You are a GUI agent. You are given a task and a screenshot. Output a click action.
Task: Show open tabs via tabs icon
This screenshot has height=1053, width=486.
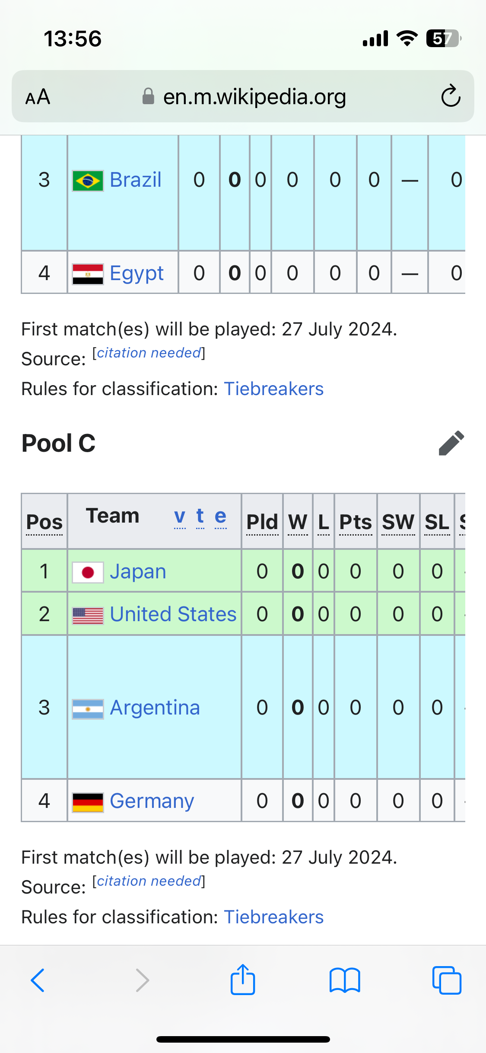447,980
